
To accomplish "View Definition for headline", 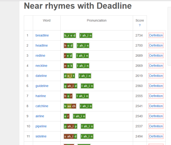I will 156,45.
